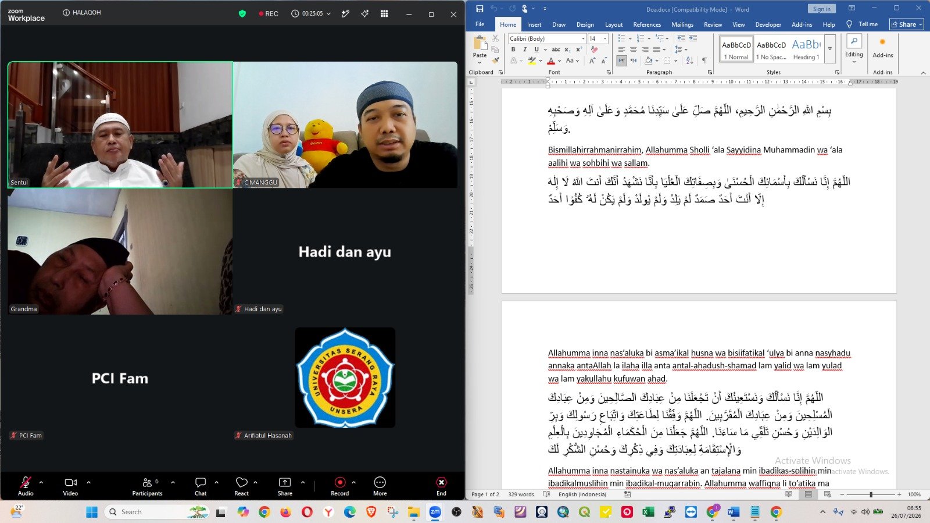Click Decrease Indent icon in Word
Image resolution: width=930 pixels, height=523 pixels.
tap(681, 38)
